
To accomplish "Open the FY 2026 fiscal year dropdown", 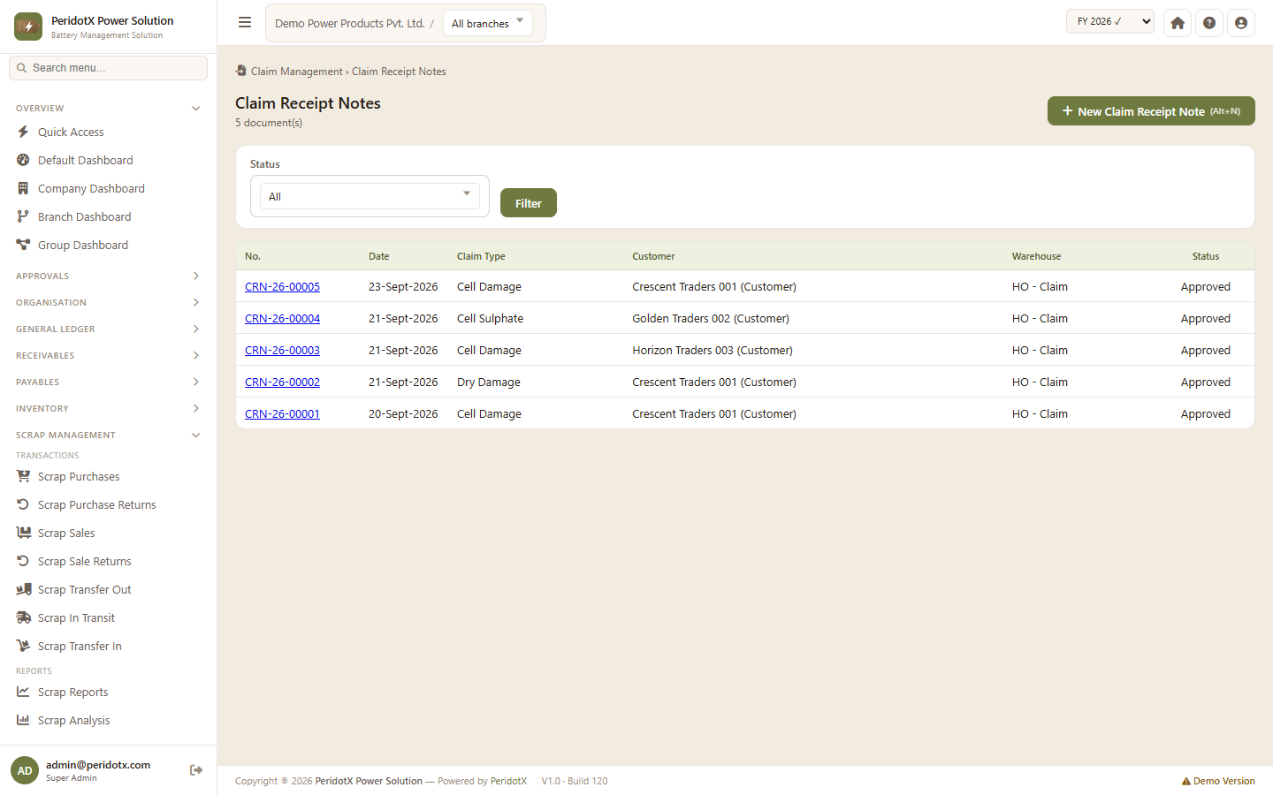I will tap(1110, 21).
